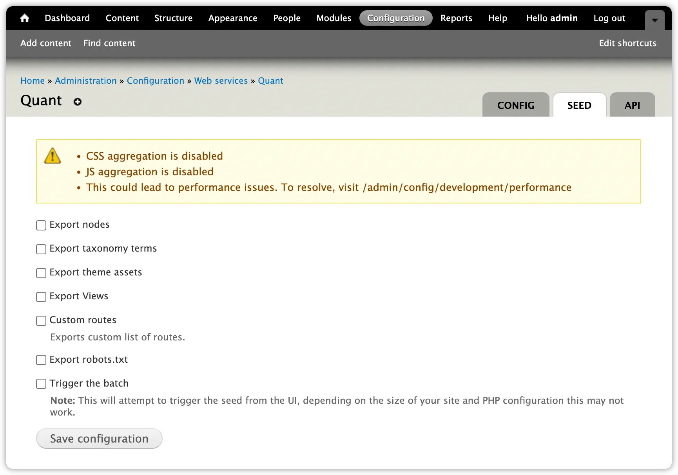This screenshot has height=475, width=678.
Task: Check the Export Views option
Action: (x=41, y=297)
